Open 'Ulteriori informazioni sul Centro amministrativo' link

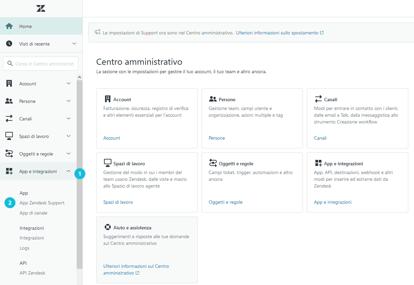(136, 269)
